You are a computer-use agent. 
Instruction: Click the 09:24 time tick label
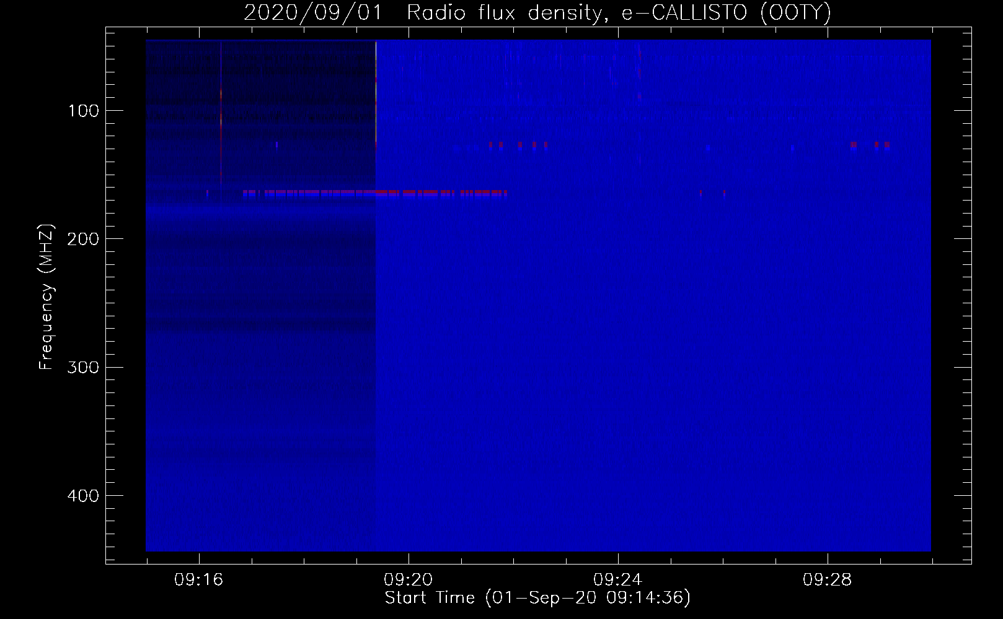pos(618,580)
